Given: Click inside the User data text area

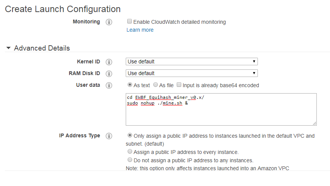Looking at the screenshot, I should 221,109.
